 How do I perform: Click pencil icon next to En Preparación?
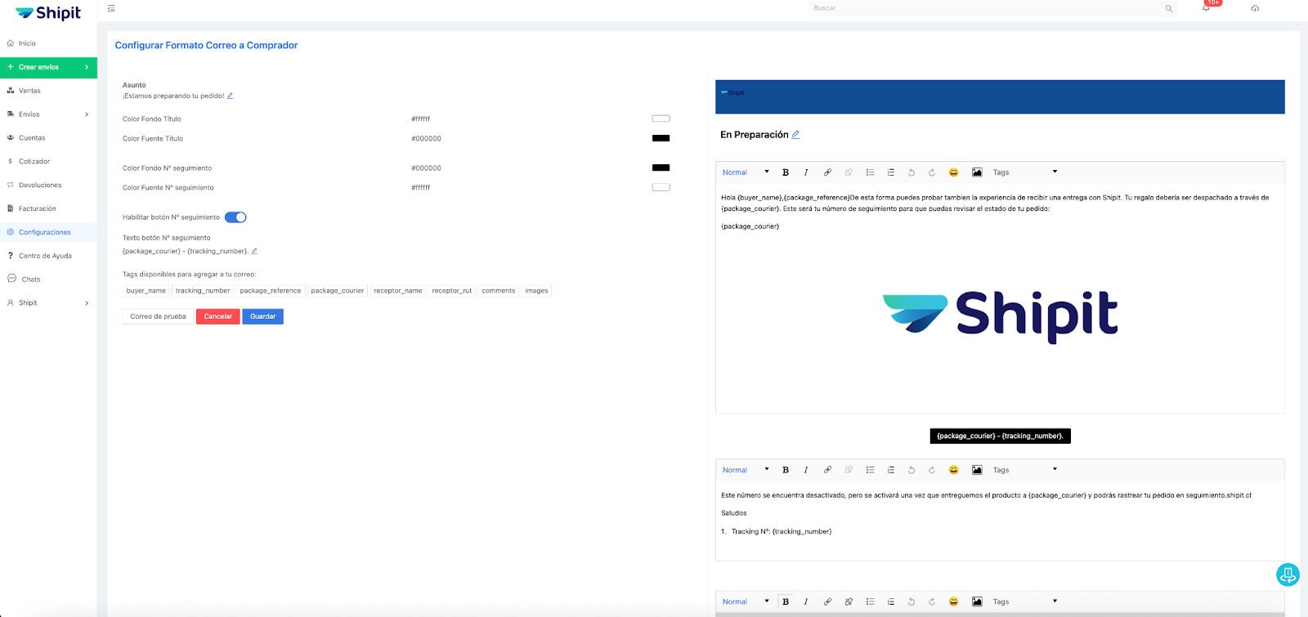coord(795,135)
